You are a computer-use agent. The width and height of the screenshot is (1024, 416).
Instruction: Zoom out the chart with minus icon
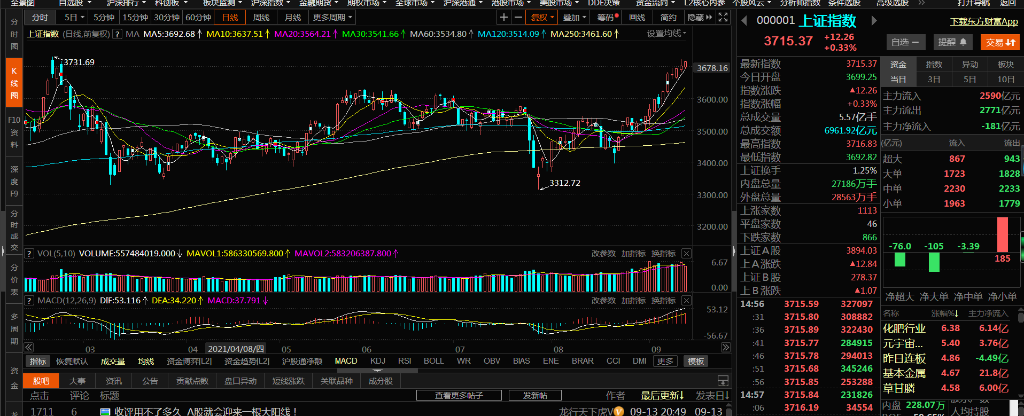click(518, 18)
